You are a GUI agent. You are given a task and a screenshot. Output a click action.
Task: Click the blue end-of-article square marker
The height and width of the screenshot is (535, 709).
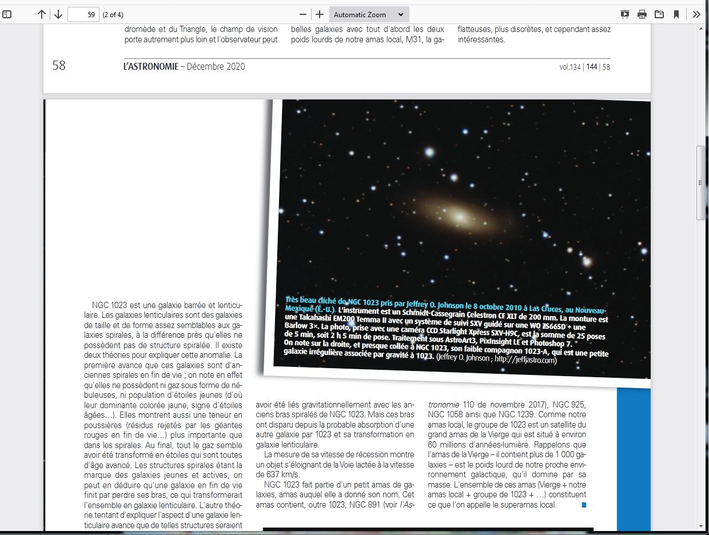coord(584,505)
